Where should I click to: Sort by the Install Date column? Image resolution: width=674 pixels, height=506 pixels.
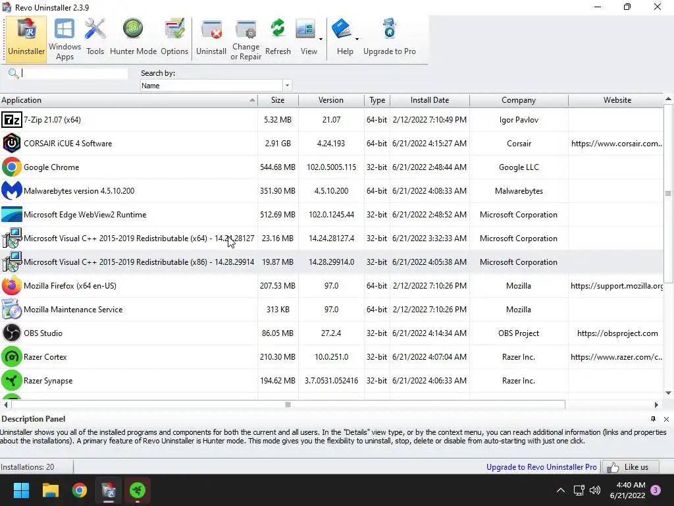429,100
